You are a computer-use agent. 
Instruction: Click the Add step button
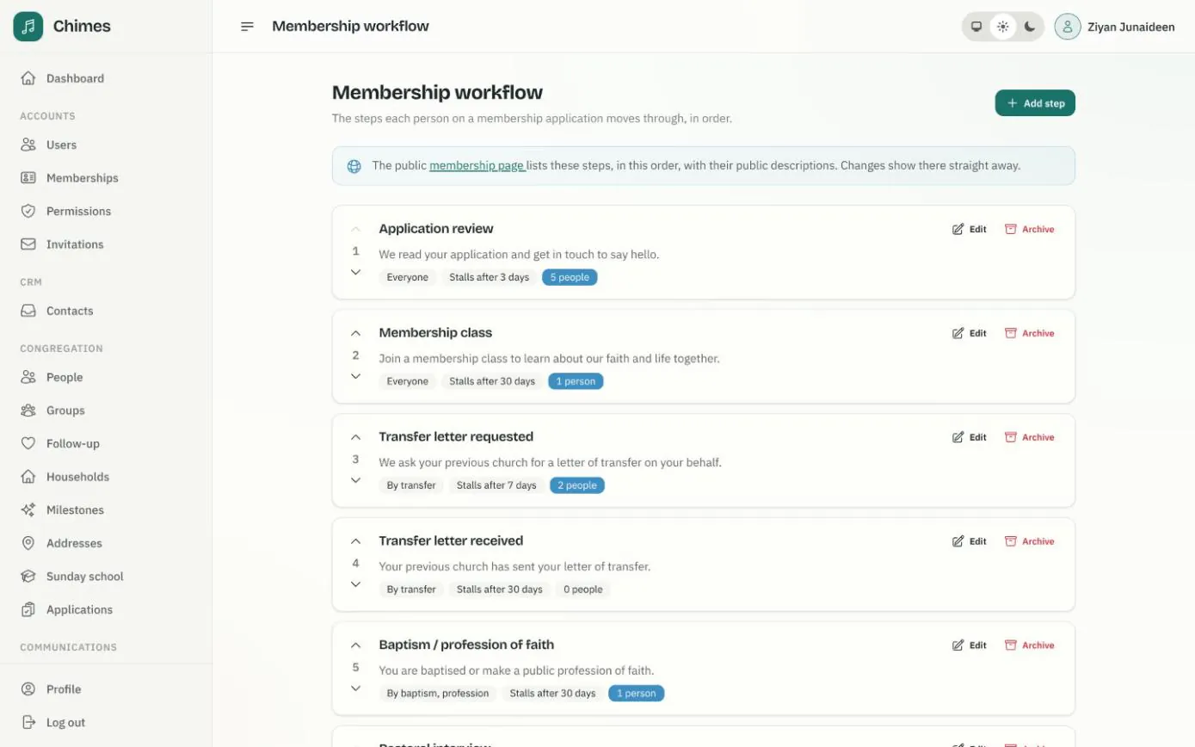tap(1035, 103)
